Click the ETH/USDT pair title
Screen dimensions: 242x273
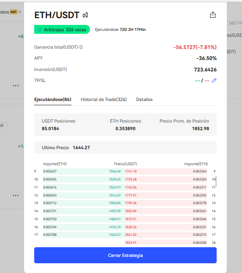(x=57, y=15)
